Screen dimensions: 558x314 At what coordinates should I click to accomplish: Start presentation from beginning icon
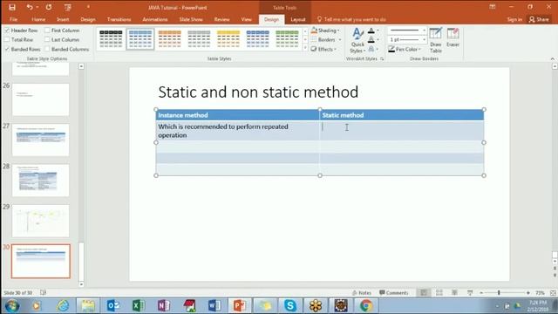click(x=68, y=7)
